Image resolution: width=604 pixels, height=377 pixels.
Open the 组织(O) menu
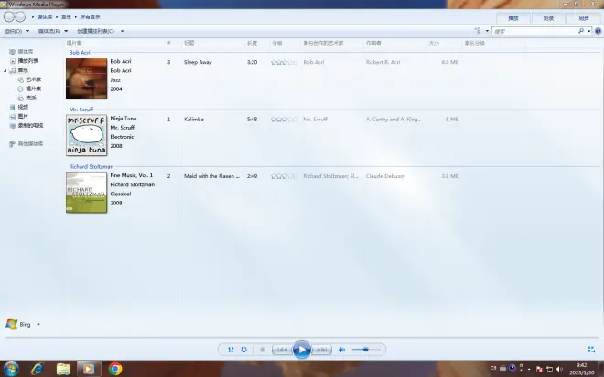[x=13, y=31]
